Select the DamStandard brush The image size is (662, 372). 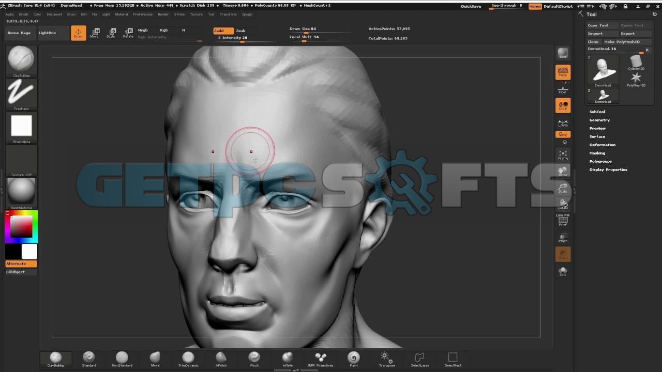click(x=122, y=359)
